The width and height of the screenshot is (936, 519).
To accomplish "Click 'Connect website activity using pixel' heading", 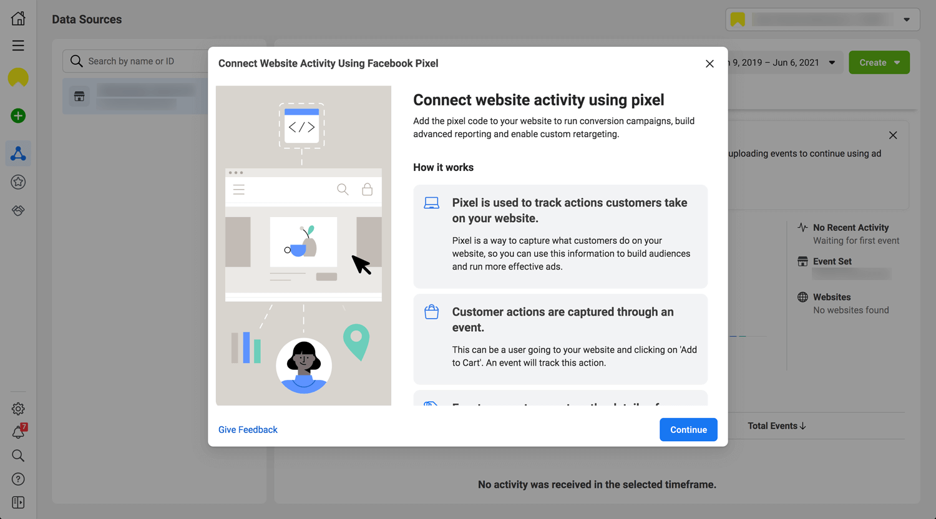I will [539, 100].
